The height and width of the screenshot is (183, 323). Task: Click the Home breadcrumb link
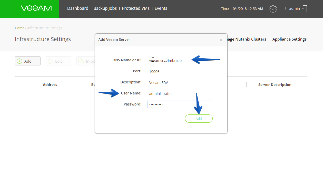19,28
